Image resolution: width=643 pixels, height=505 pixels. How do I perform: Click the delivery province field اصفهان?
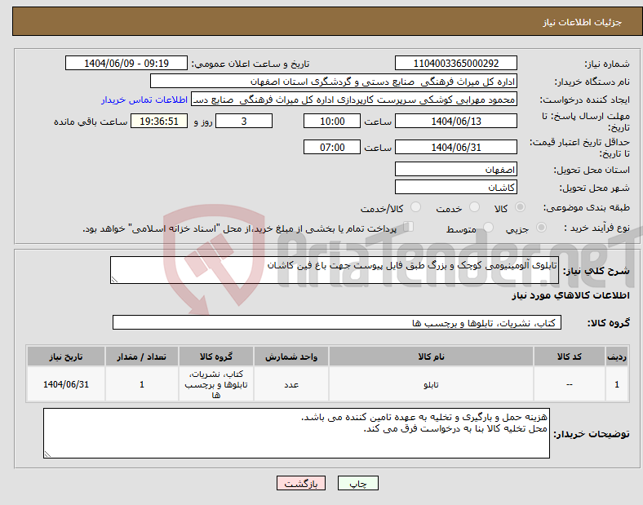click(455, 170)
